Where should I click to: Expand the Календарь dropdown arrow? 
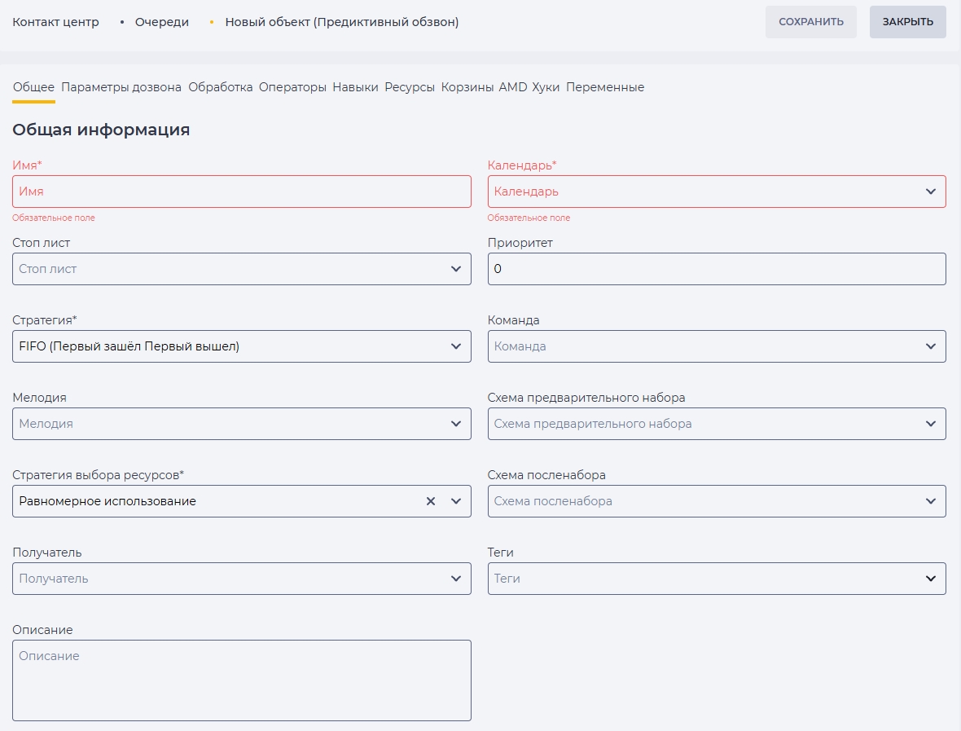click(930, 192)
